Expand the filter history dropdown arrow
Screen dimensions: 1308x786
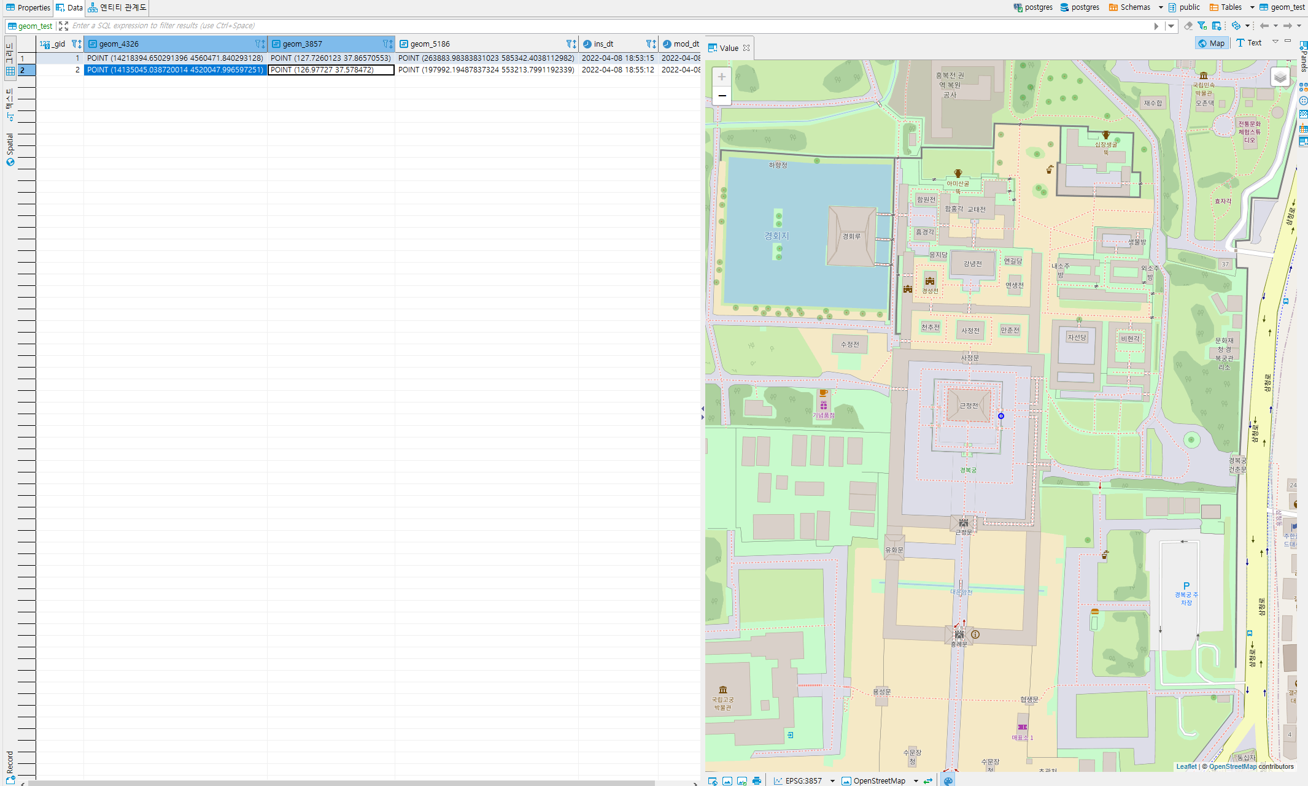[1171, 26]
